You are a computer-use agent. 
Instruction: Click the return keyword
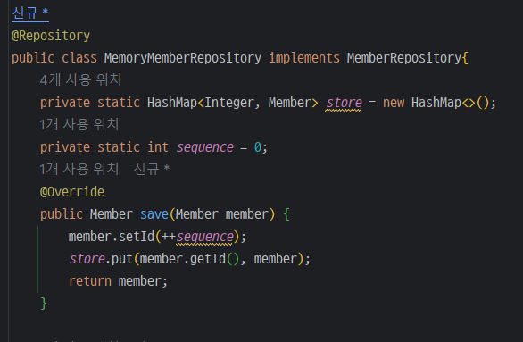point(90,281)
